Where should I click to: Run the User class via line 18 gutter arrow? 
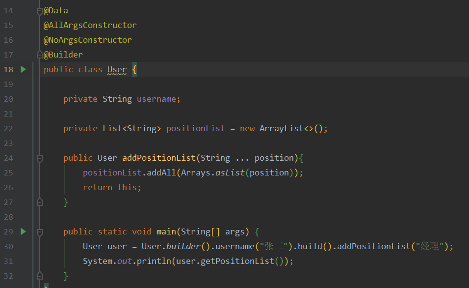(24, 69)
